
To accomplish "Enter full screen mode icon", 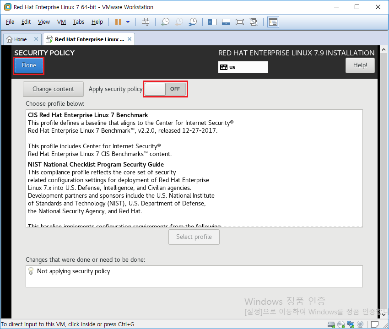I will 240,22.
